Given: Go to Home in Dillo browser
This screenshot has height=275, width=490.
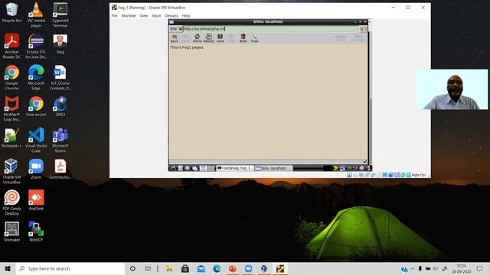Looking at the screenshot, I should click(x=198, y=38).
